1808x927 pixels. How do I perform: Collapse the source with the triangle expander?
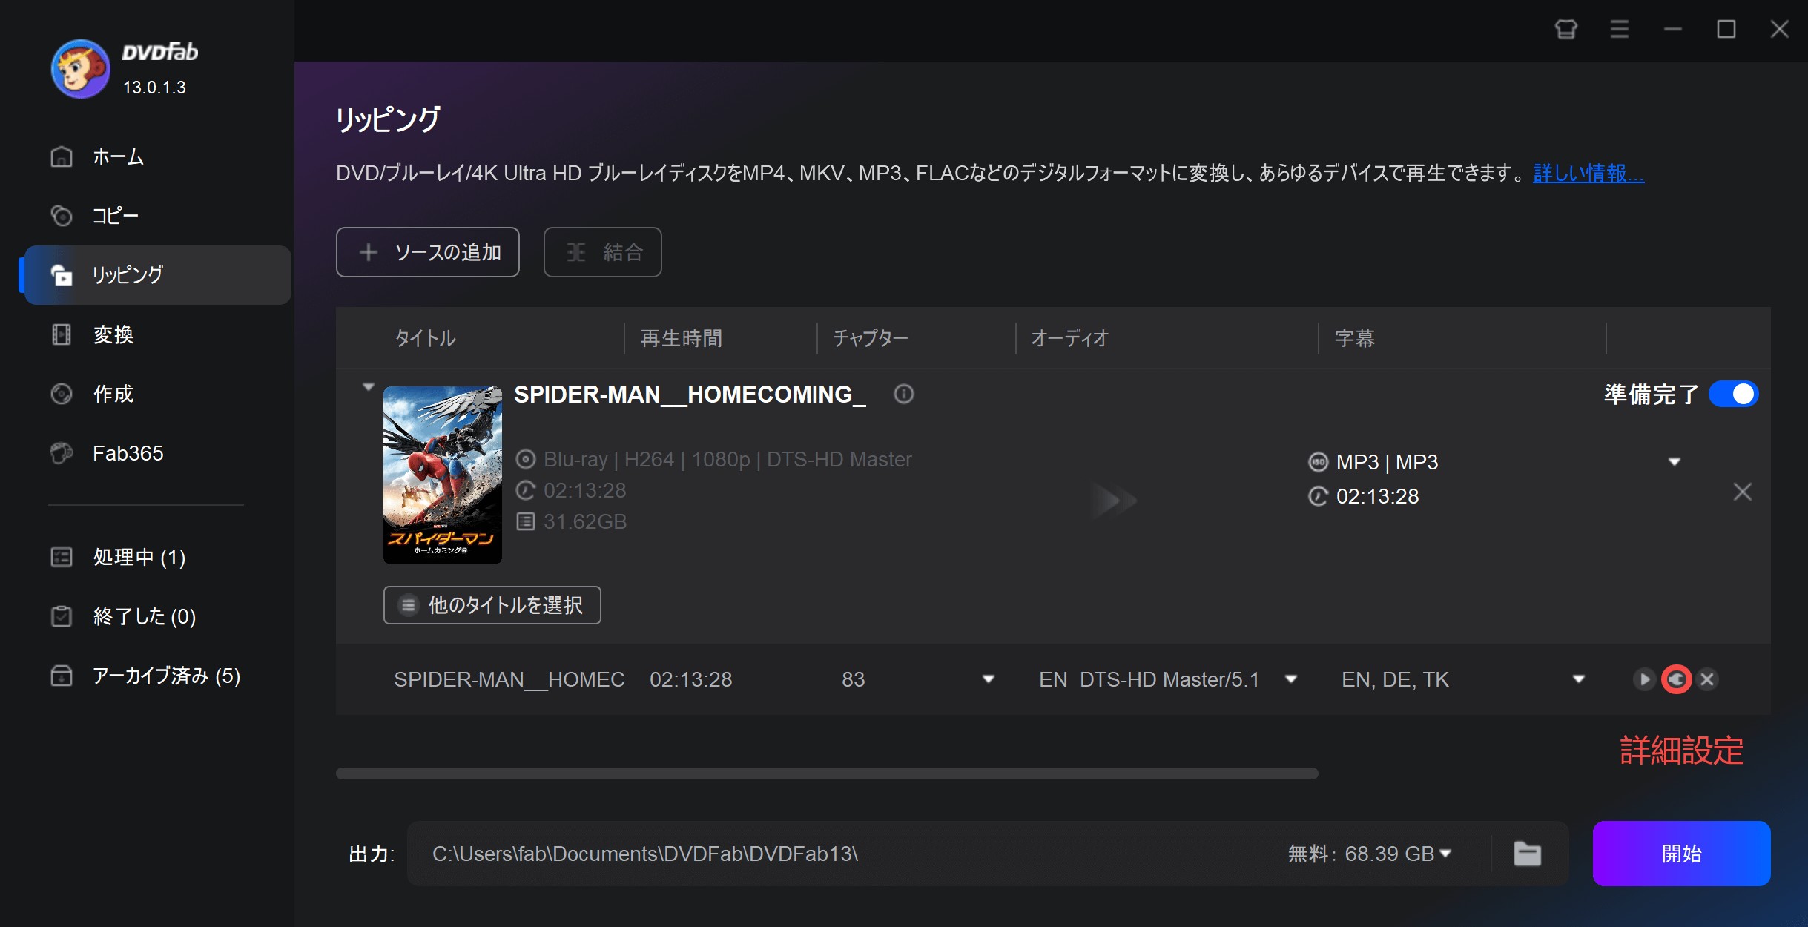click(369, 387)
